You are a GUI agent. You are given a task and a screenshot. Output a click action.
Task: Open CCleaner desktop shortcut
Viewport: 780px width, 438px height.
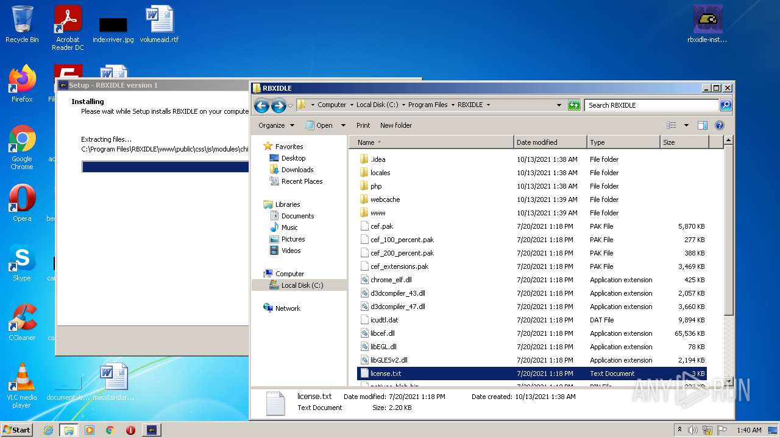[22, 322]
